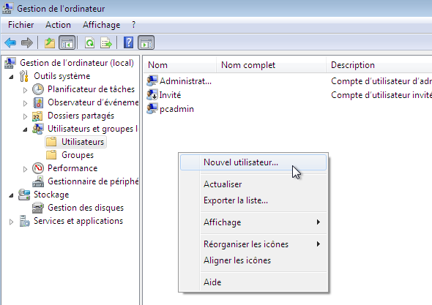This screenshot has width=432, height=305.
Task: Toggle the console tree show/hide icon
Action: tap(67, 43)
